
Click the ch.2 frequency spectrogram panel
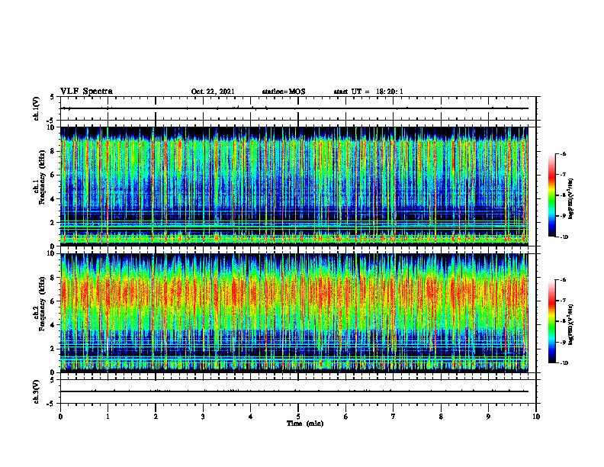pyautogui.click(x=294, y=313)
